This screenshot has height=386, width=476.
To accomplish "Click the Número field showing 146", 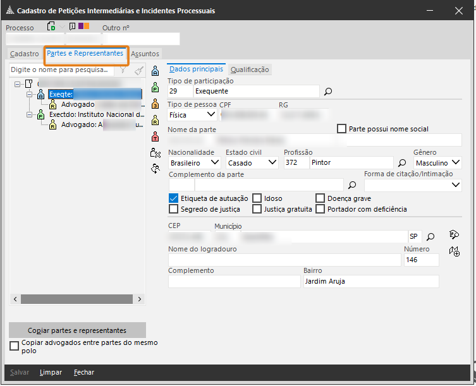I will [422, 260].
